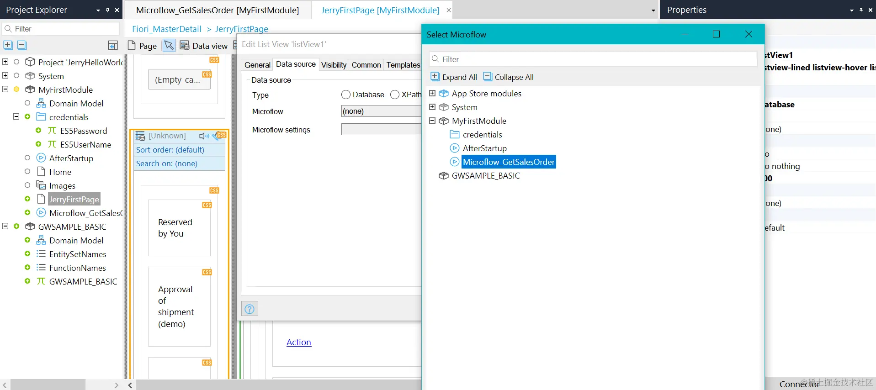
Task: Click Fiori_MasterDetail breadcrumb link
Action: [166, 29]
